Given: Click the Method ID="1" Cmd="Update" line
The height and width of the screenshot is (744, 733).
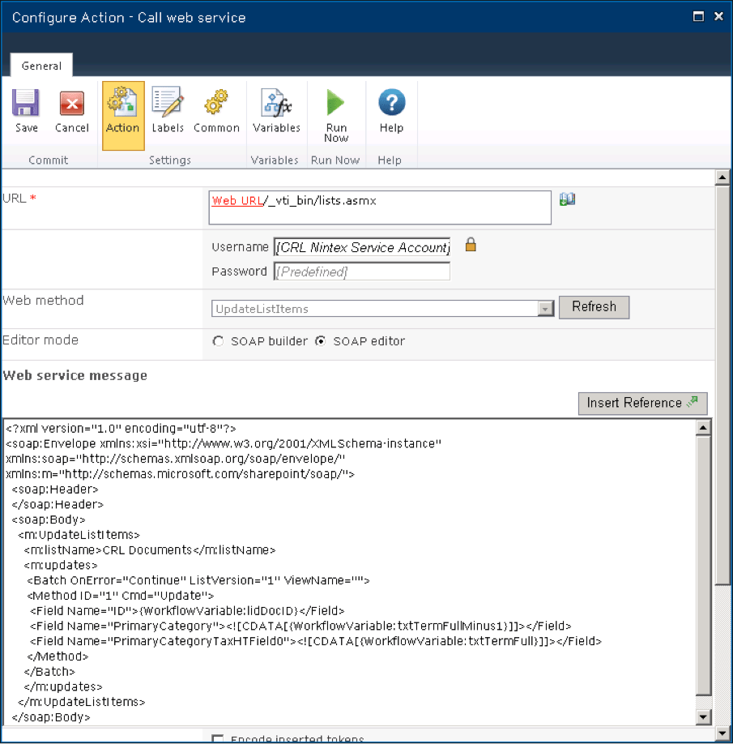Looking at the screenshot, I should point(121,596).
